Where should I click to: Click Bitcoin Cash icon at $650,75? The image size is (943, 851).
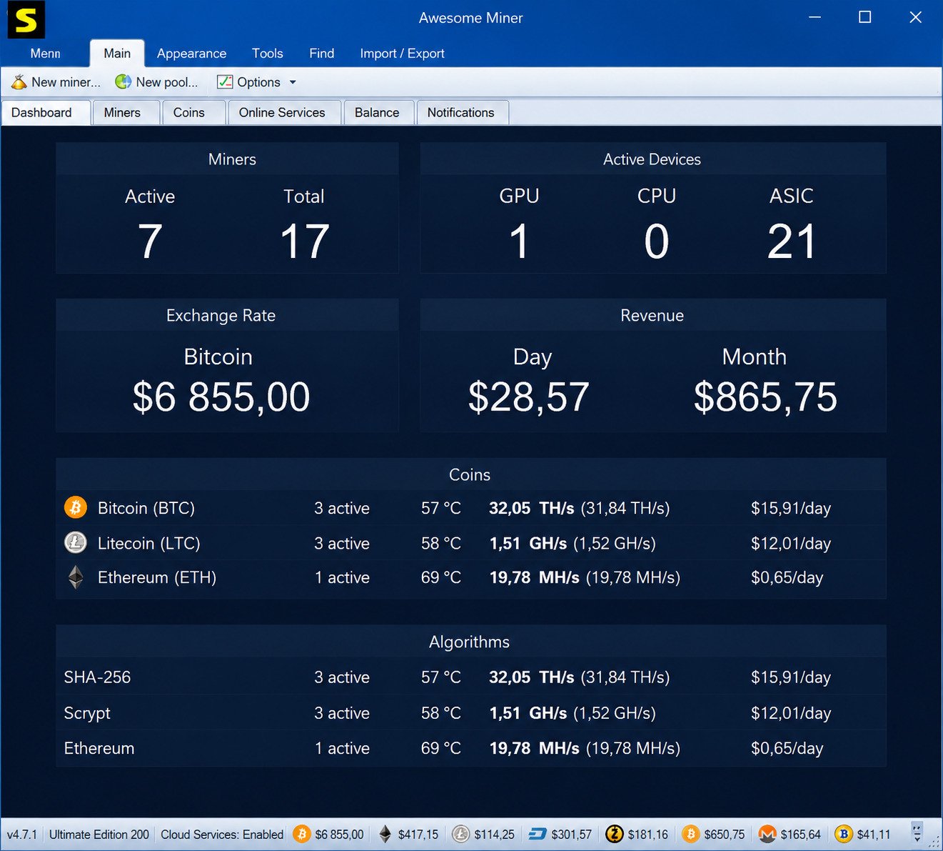pos(690,834)
